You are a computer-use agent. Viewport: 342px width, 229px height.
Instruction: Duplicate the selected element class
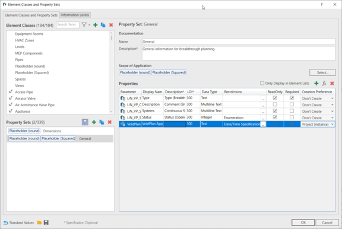point(103,25)
